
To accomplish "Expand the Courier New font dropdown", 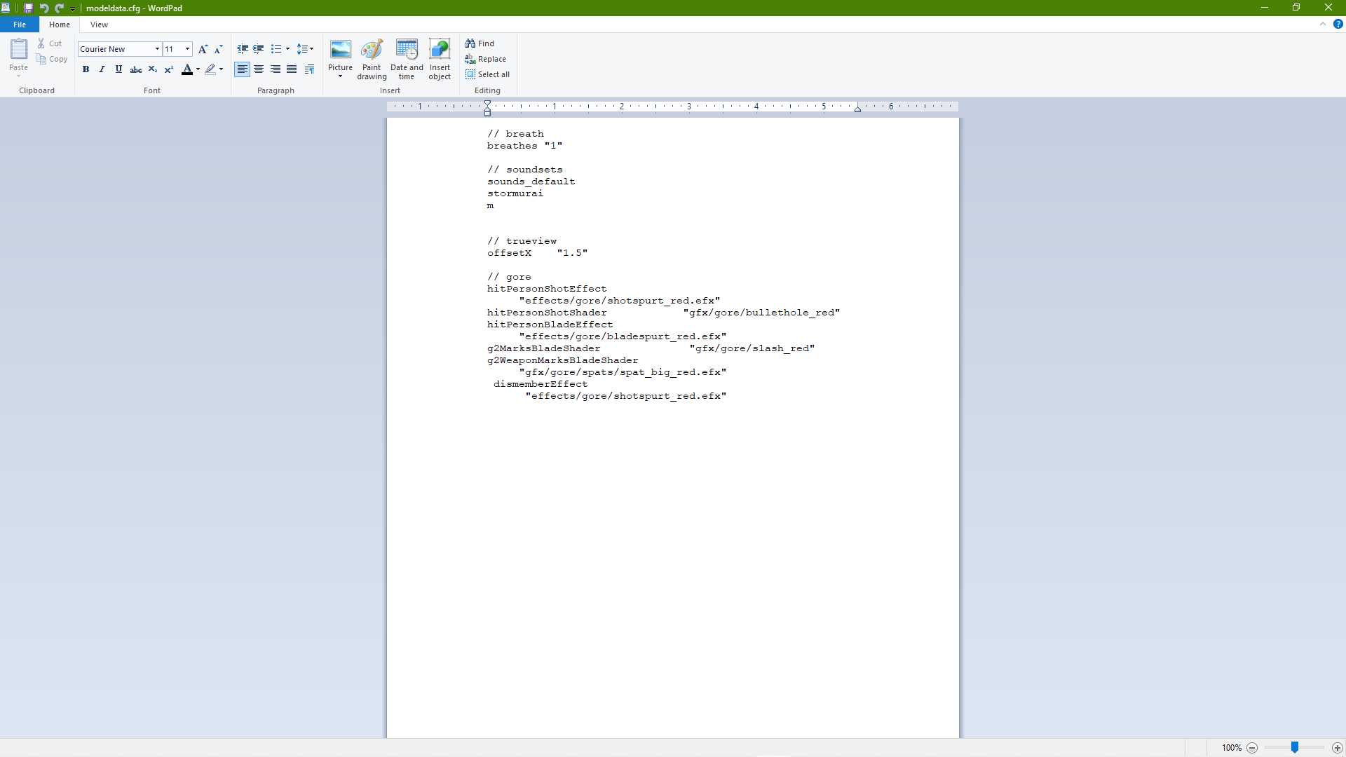I will pyautogui.click(x=157, y=49).
